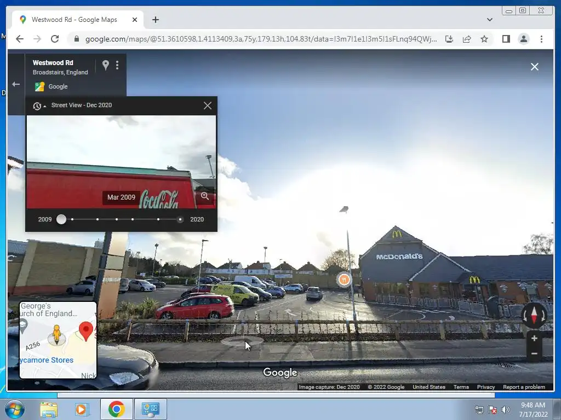Open media player from the taskbar
Screen dimensions: 561x420
pos(82,409)
